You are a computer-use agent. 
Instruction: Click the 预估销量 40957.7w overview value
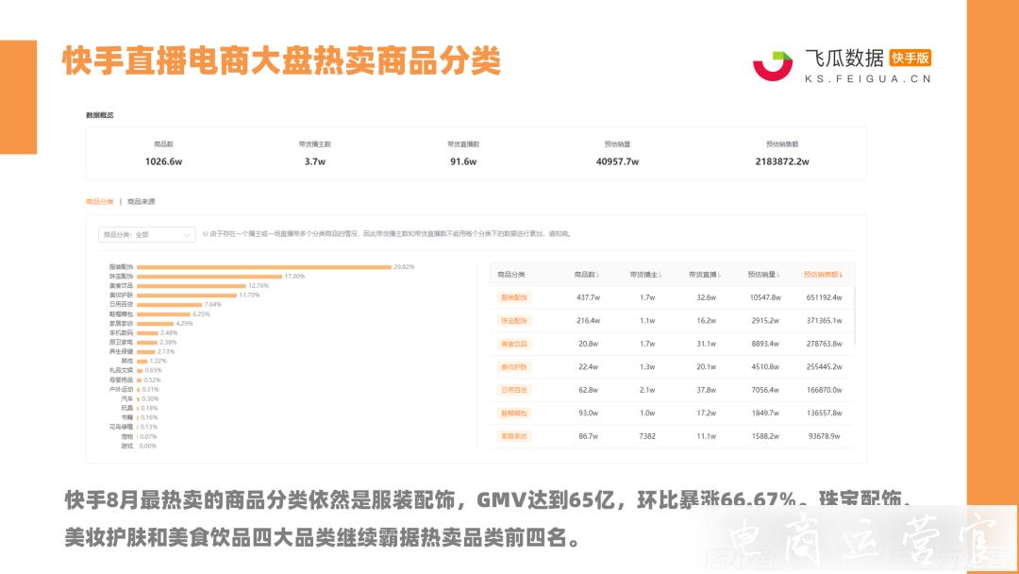617,161
